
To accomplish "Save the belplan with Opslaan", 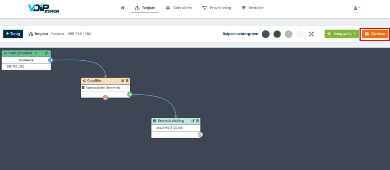I will (375, 34).
